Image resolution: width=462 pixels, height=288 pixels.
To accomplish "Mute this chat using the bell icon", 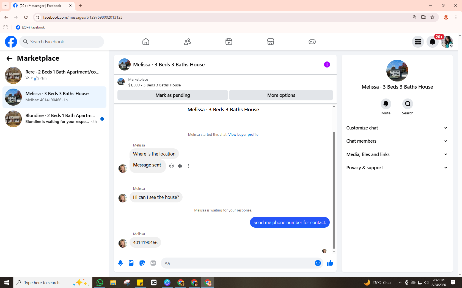I will [x=386, y=104].
